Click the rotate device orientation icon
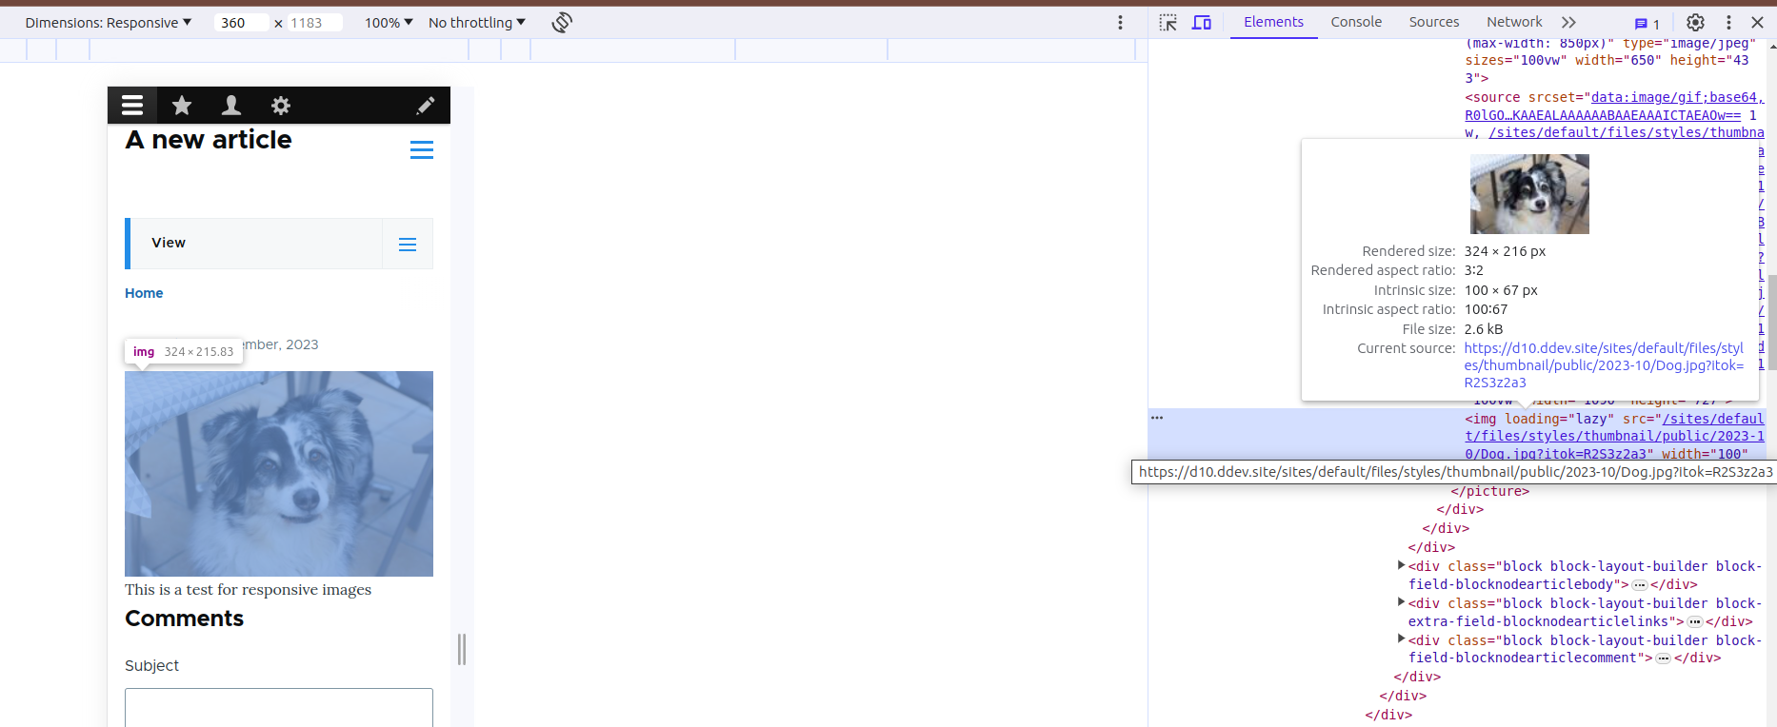The height and width of the screenshot is (727, 1777). click(562, 22)
